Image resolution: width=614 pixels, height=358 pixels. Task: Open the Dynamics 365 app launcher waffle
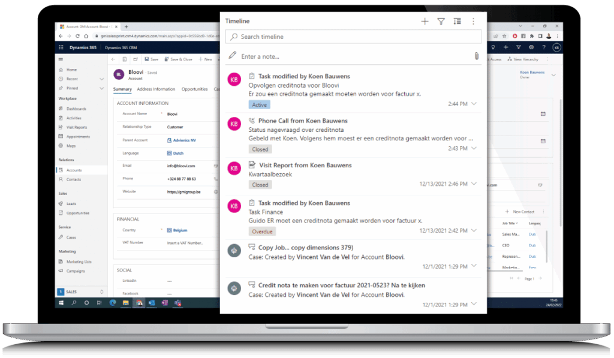pyautogui.click(x=61, y=47)
